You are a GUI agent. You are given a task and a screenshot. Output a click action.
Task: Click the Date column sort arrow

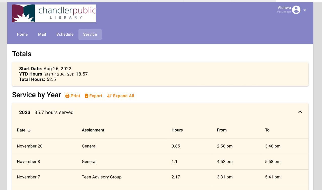point(29,130)
